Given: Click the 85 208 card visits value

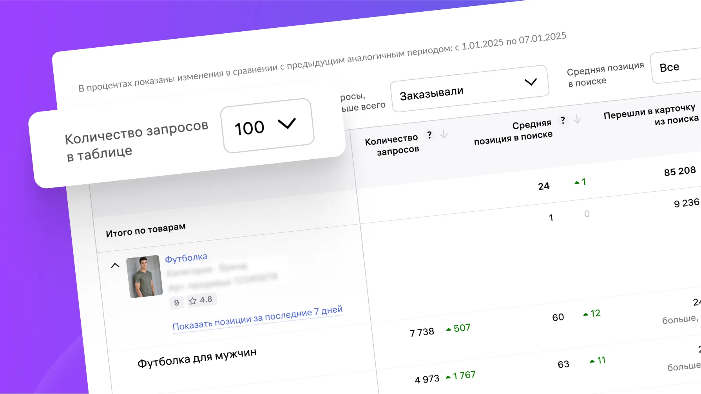Looking at the screenshot, I should (x=680, y=171).
